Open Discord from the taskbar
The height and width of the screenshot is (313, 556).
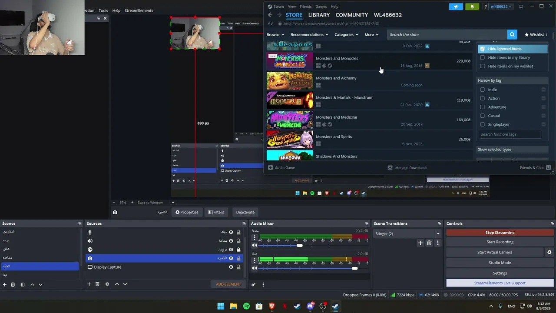[x=310, y=306]
